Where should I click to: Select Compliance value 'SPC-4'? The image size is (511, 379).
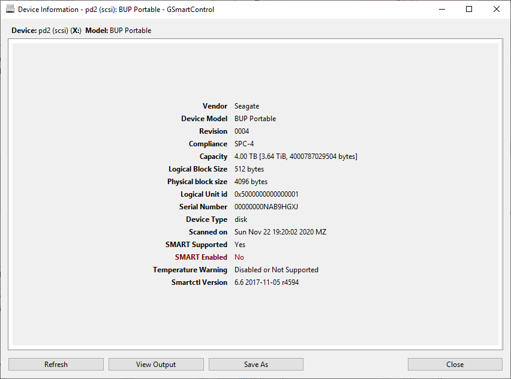(x=244, y=144)
